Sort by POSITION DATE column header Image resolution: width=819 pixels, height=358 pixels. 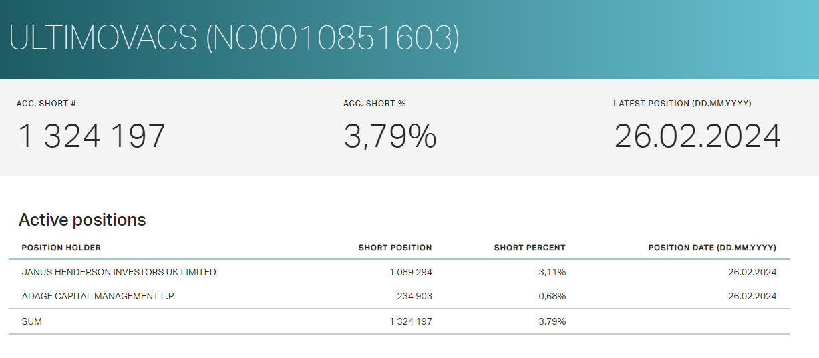pyautogui.click(x=712, y=248)
